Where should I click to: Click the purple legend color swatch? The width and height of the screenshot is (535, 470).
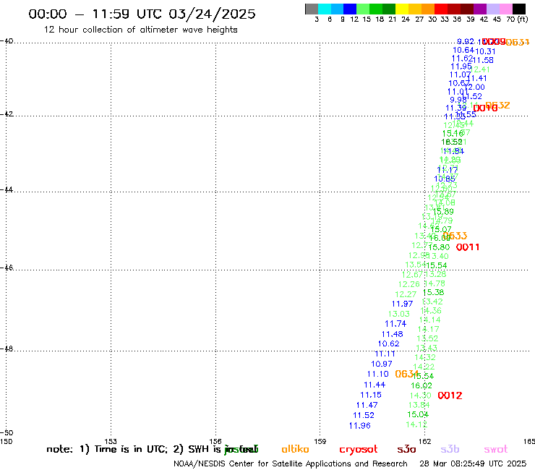pyautogui.click(x=480, y=9)
